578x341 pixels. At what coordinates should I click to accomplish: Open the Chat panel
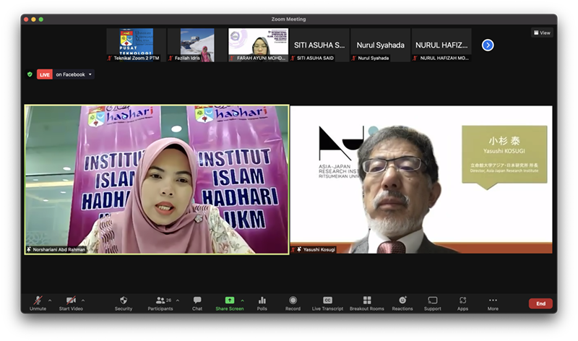[197, 301]
